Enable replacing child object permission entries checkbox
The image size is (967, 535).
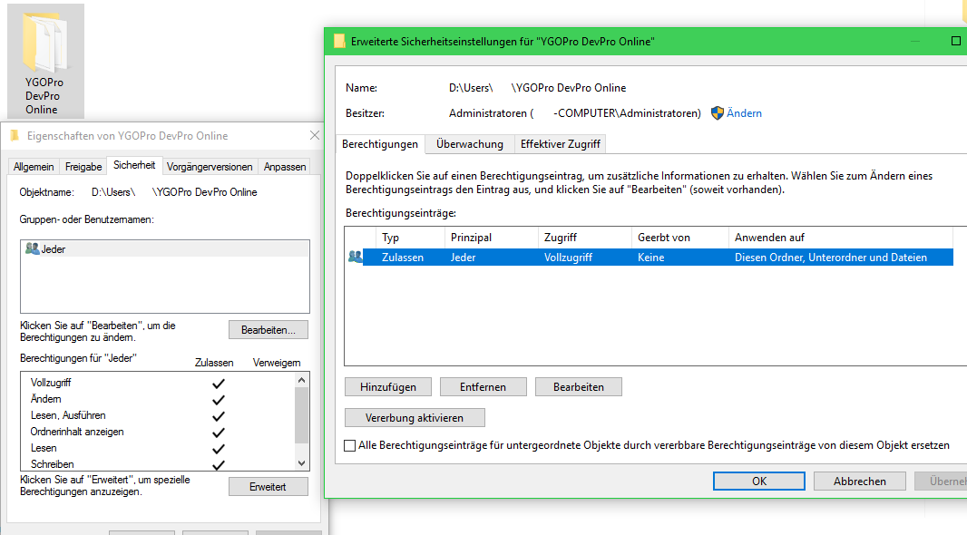pyautogui.click(x=349, y=445)
